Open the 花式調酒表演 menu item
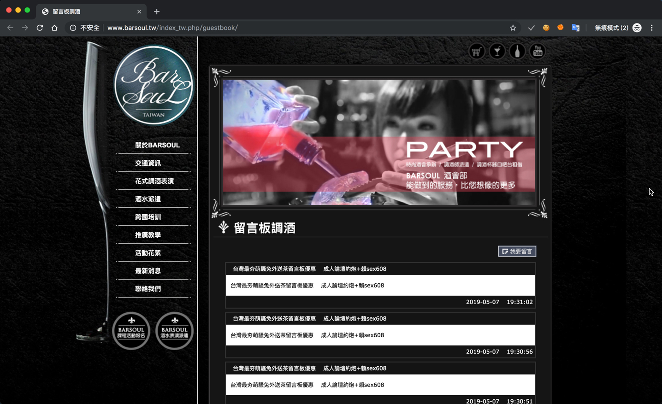This screenshot has height=404, width=662. click(154, 181)
